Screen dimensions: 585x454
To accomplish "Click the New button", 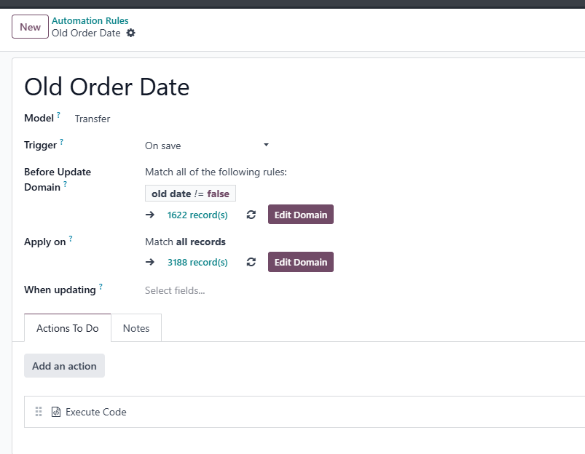I will coord(30,26).
